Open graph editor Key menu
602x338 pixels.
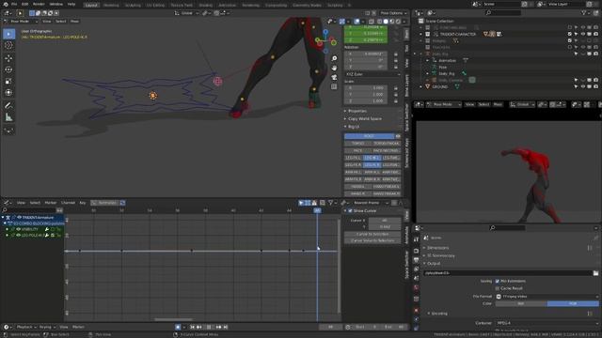[x=83, y=203]
